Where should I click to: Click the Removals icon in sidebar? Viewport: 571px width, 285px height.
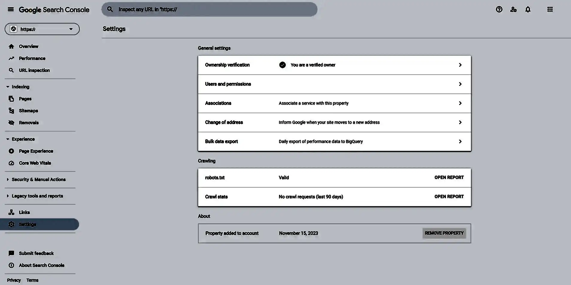click(11, 123)
